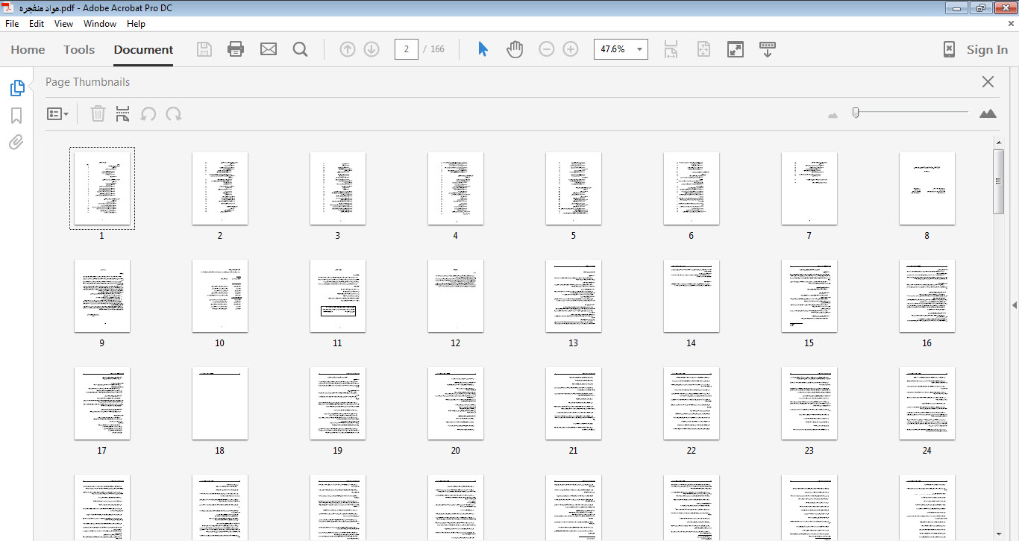
Task: Reduce thumbnail size small mountain icon
Action: point(833,115)
